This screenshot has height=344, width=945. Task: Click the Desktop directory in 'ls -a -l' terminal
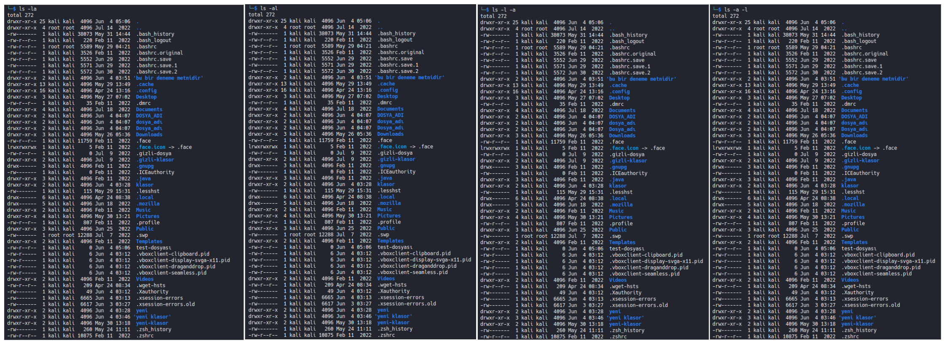tap(851, 98)
